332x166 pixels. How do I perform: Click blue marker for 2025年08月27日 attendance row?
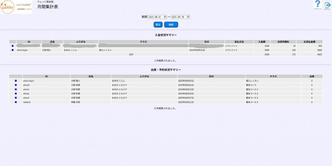pyautogui.click(x=16, y=98)
